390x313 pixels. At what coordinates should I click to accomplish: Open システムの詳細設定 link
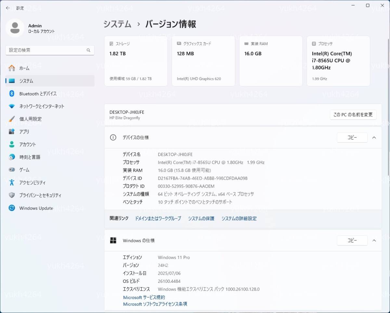(x=239, y=219)
